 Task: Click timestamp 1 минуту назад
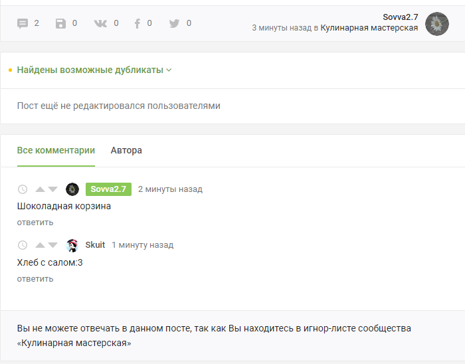[x=143, y=245]
